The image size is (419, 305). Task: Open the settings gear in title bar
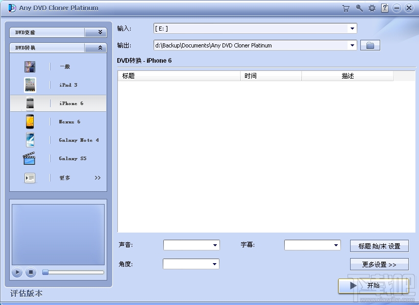[372, 8]
